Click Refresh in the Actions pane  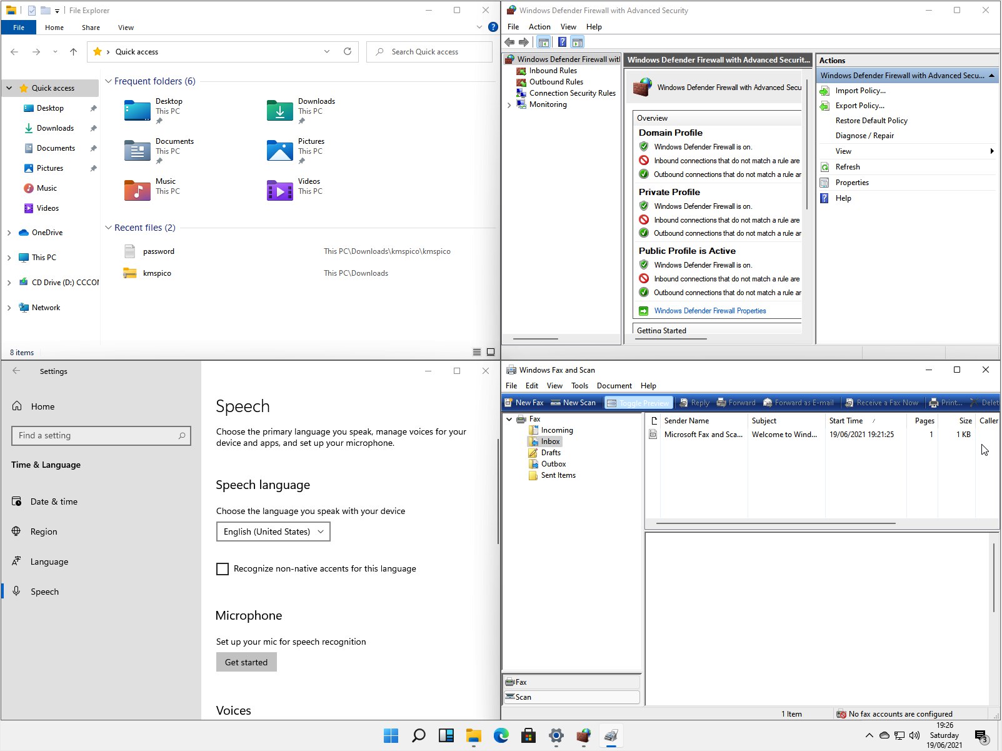pos(847,167)
